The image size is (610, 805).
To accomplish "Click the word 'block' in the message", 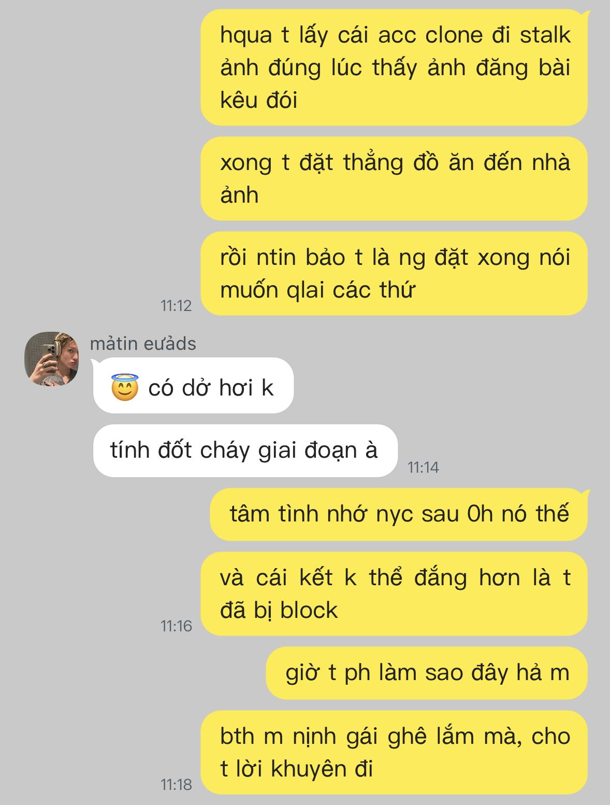I will point(309,610).
